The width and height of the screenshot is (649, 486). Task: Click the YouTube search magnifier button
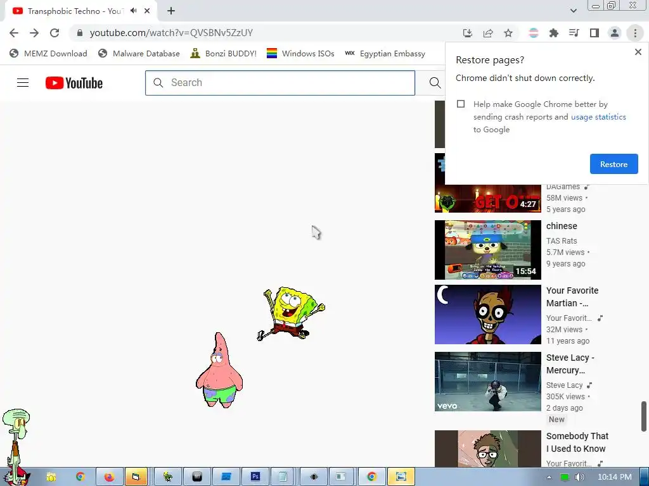coord(435,83)
